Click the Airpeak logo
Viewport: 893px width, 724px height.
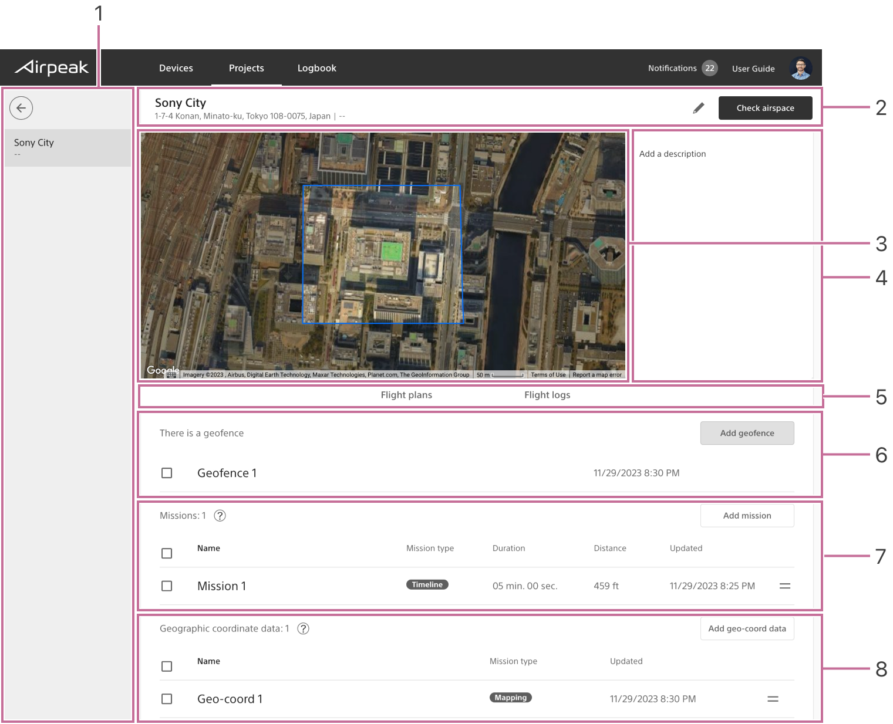[x=52, y=67]
